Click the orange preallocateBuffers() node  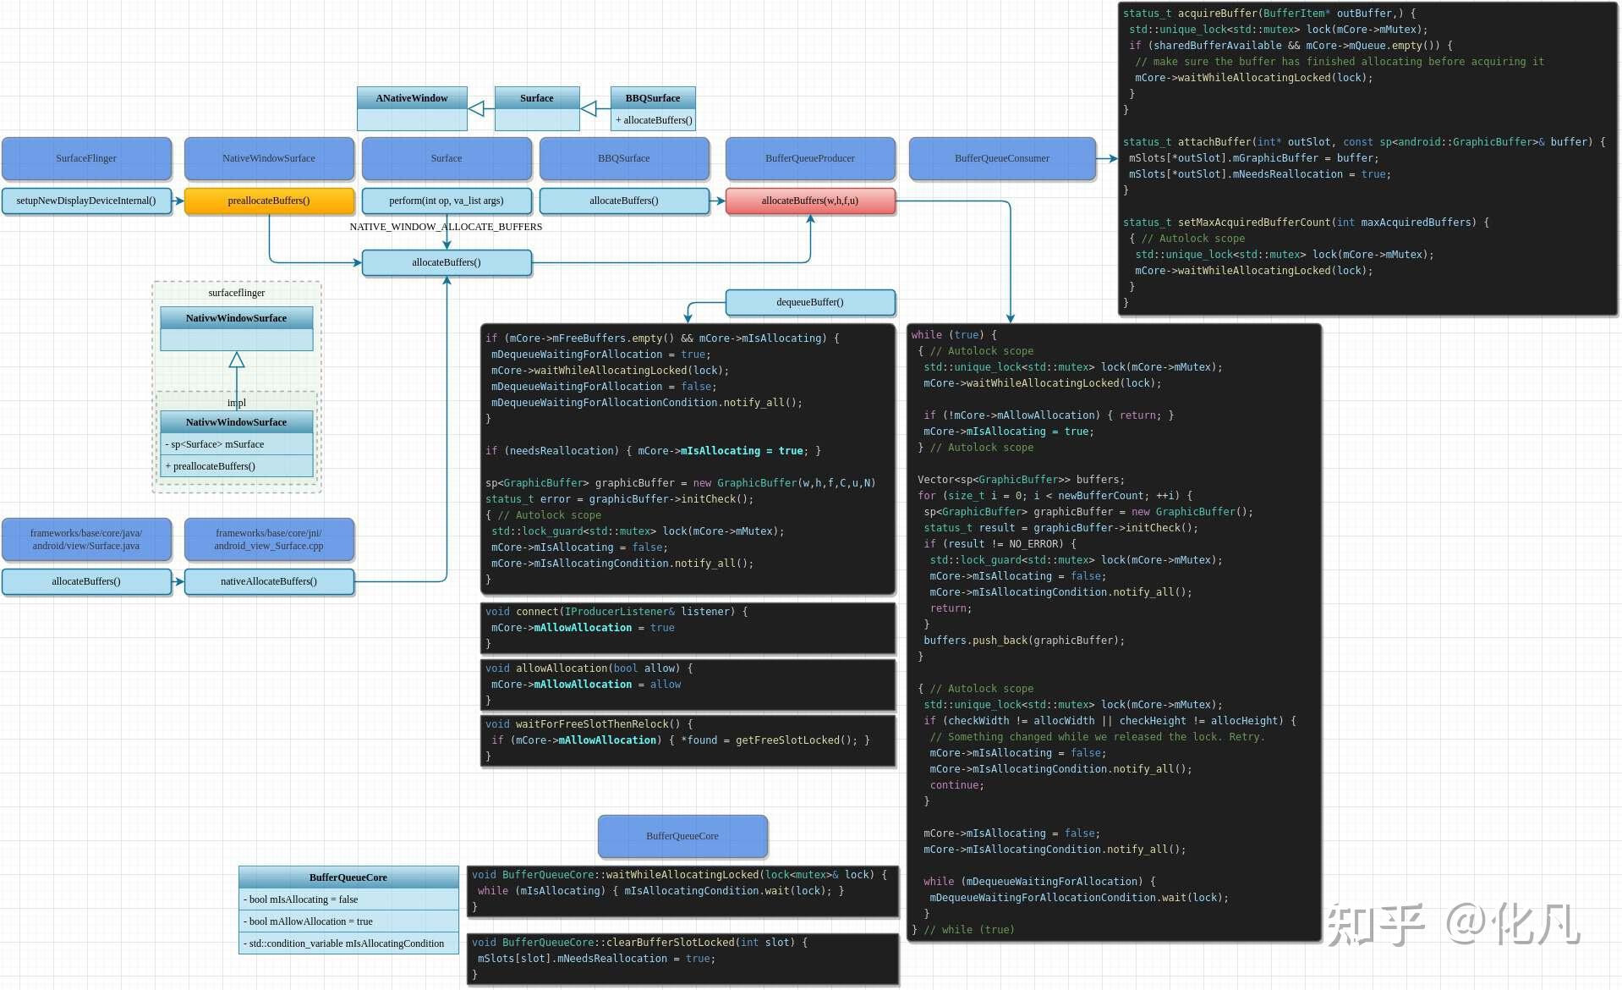click(269, 201)
